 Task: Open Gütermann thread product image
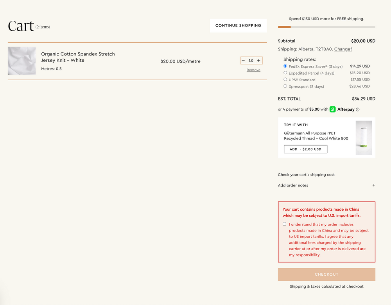(364, 138)
